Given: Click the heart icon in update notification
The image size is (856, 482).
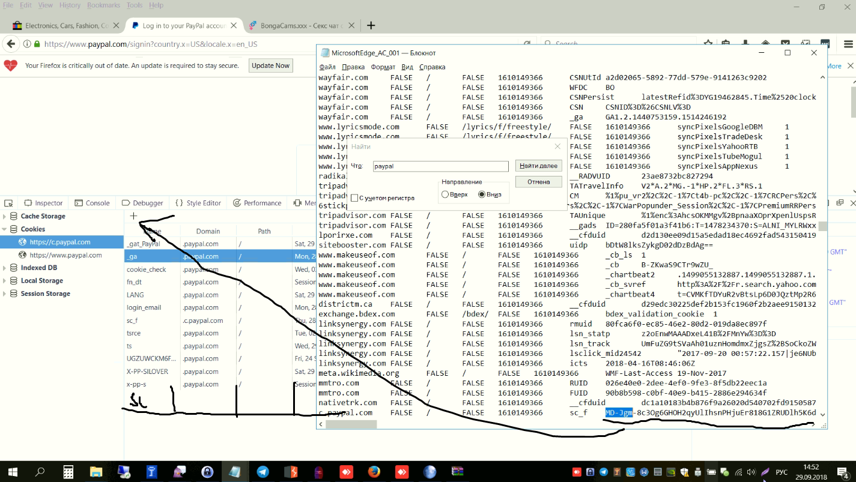Looking at the screenshot, I should (x=10, y=65).
